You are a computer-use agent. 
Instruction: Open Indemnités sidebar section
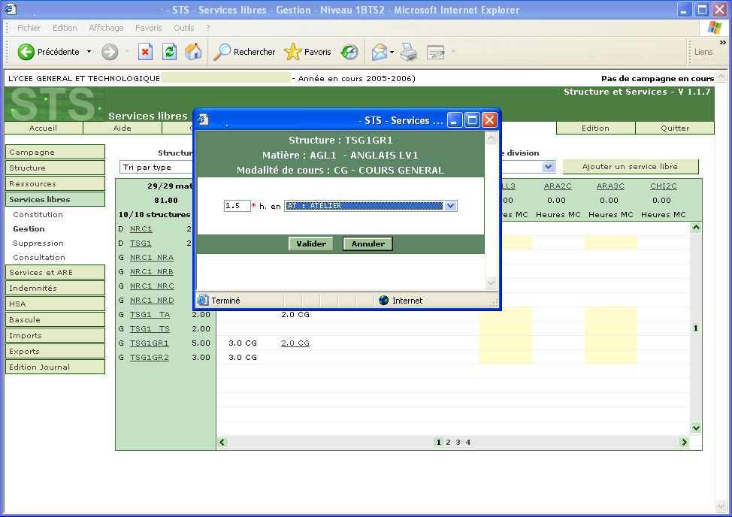click(55, 289)
